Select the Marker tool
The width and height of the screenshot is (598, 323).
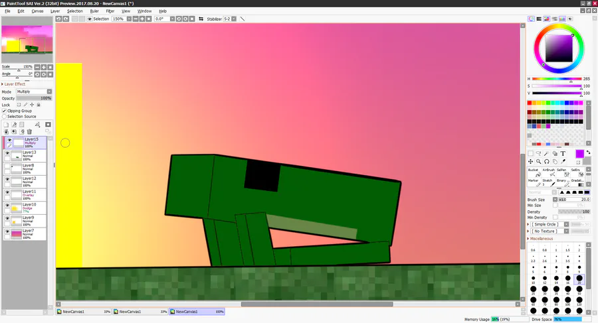[534, 182]
